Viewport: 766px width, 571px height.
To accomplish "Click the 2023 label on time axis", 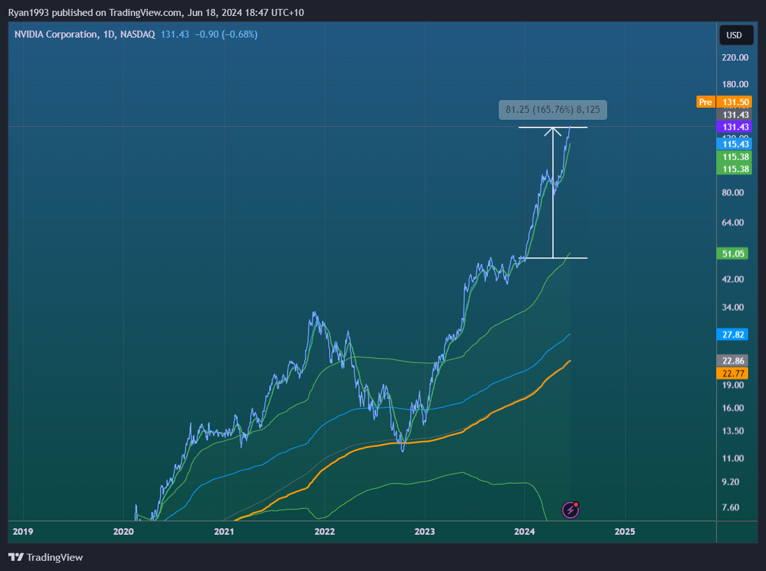I will 424,531.
